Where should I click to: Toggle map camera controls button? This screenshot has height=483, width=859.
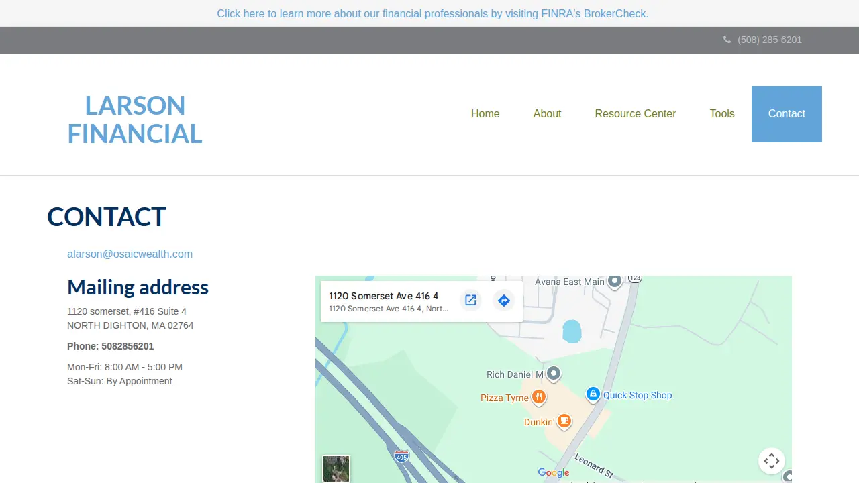point(772,461)
